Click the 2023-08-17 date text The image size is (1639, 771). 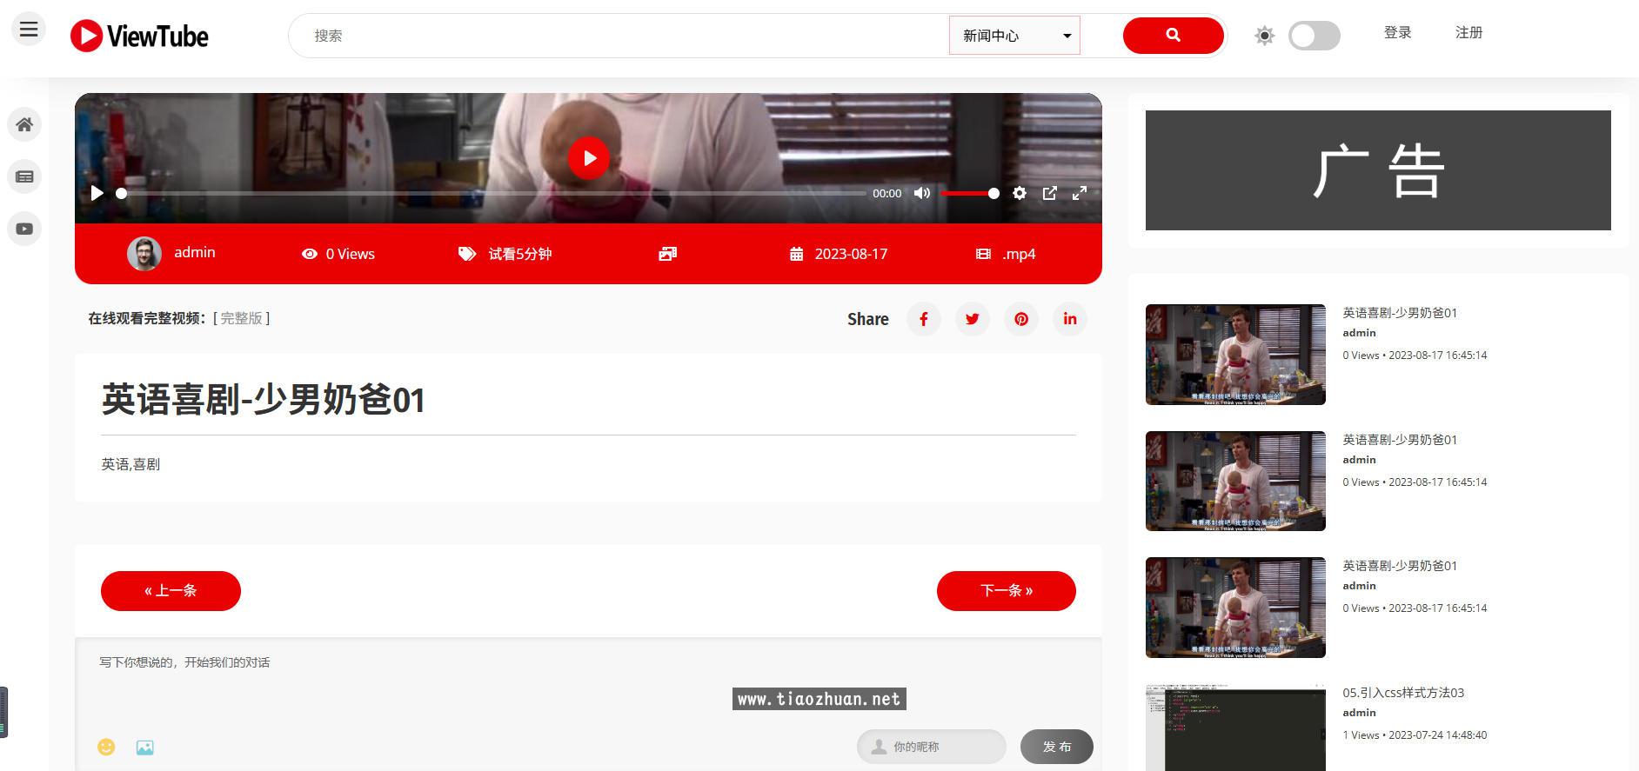[x=851, y=254]
